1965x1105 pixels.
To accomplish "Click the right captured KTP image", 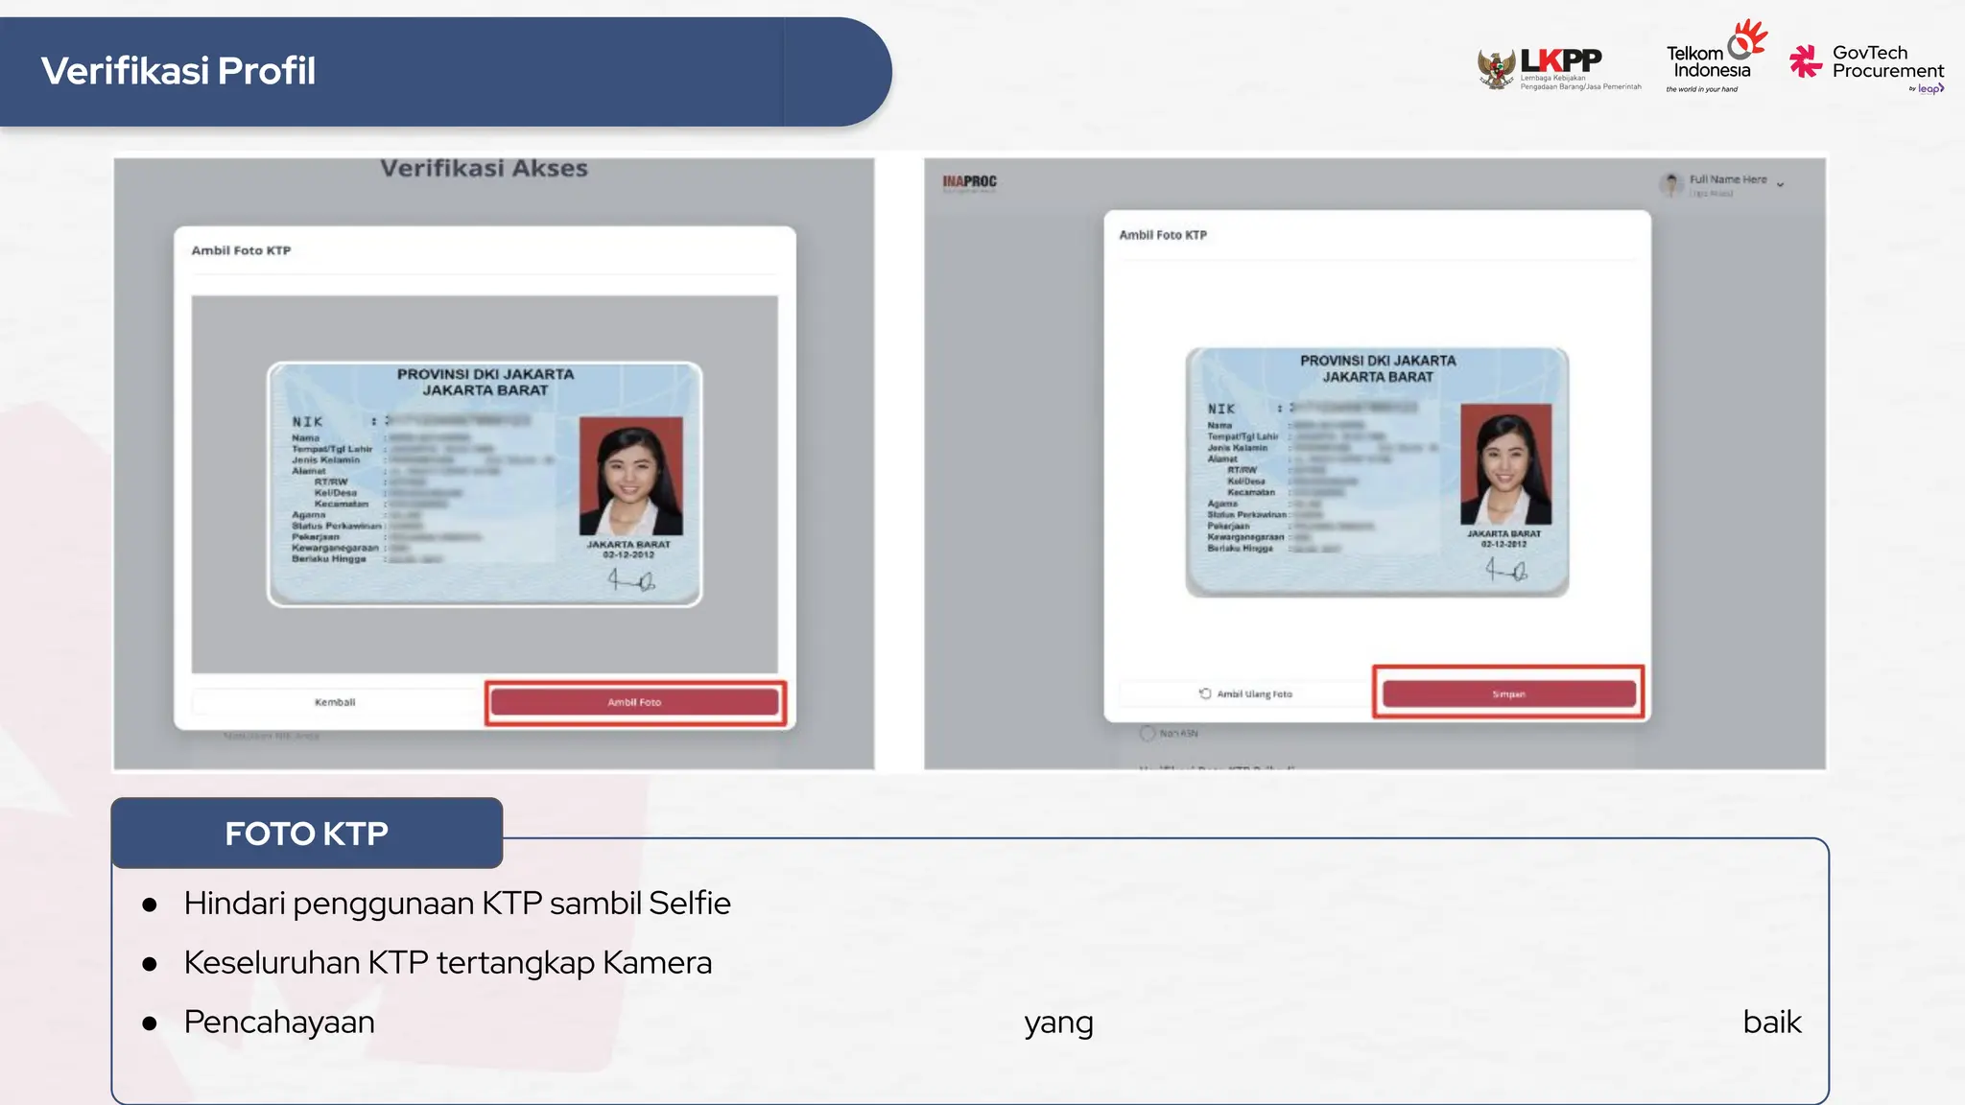I will 1377,471.
